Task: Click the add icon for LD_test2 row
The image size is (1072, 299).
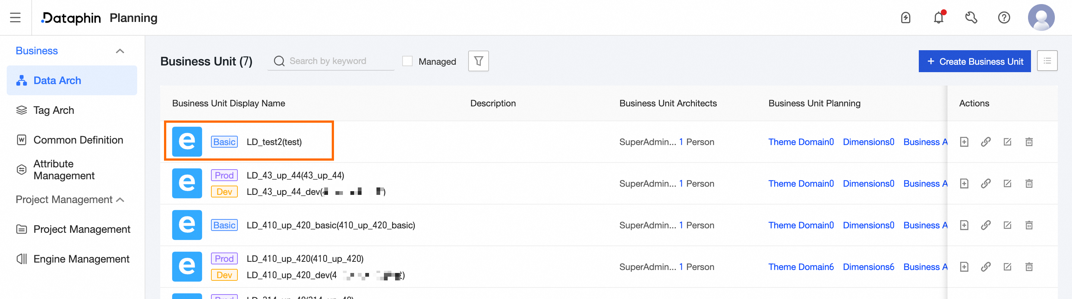Action: (964, 142)
